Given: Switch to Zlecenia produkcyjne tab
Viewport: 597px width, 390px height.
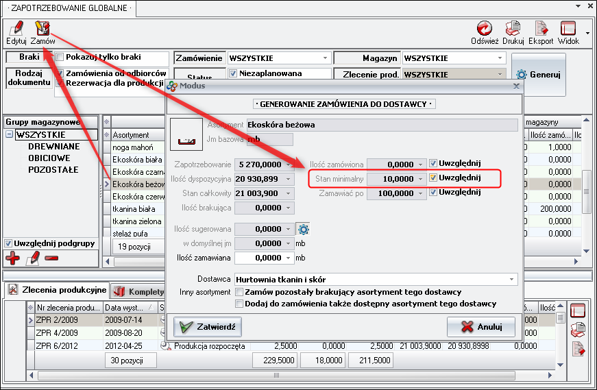Looking at the screenshot, I should click(x=58, y=291).
